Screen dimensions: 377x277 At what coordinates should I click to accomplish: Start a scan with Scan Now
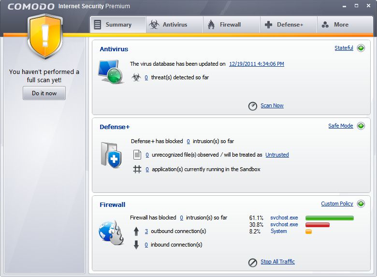coord(272,105)
